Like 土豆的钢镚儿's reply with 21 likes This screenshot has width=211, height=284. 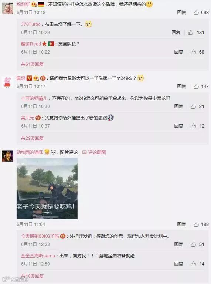(x=193, y=106)
